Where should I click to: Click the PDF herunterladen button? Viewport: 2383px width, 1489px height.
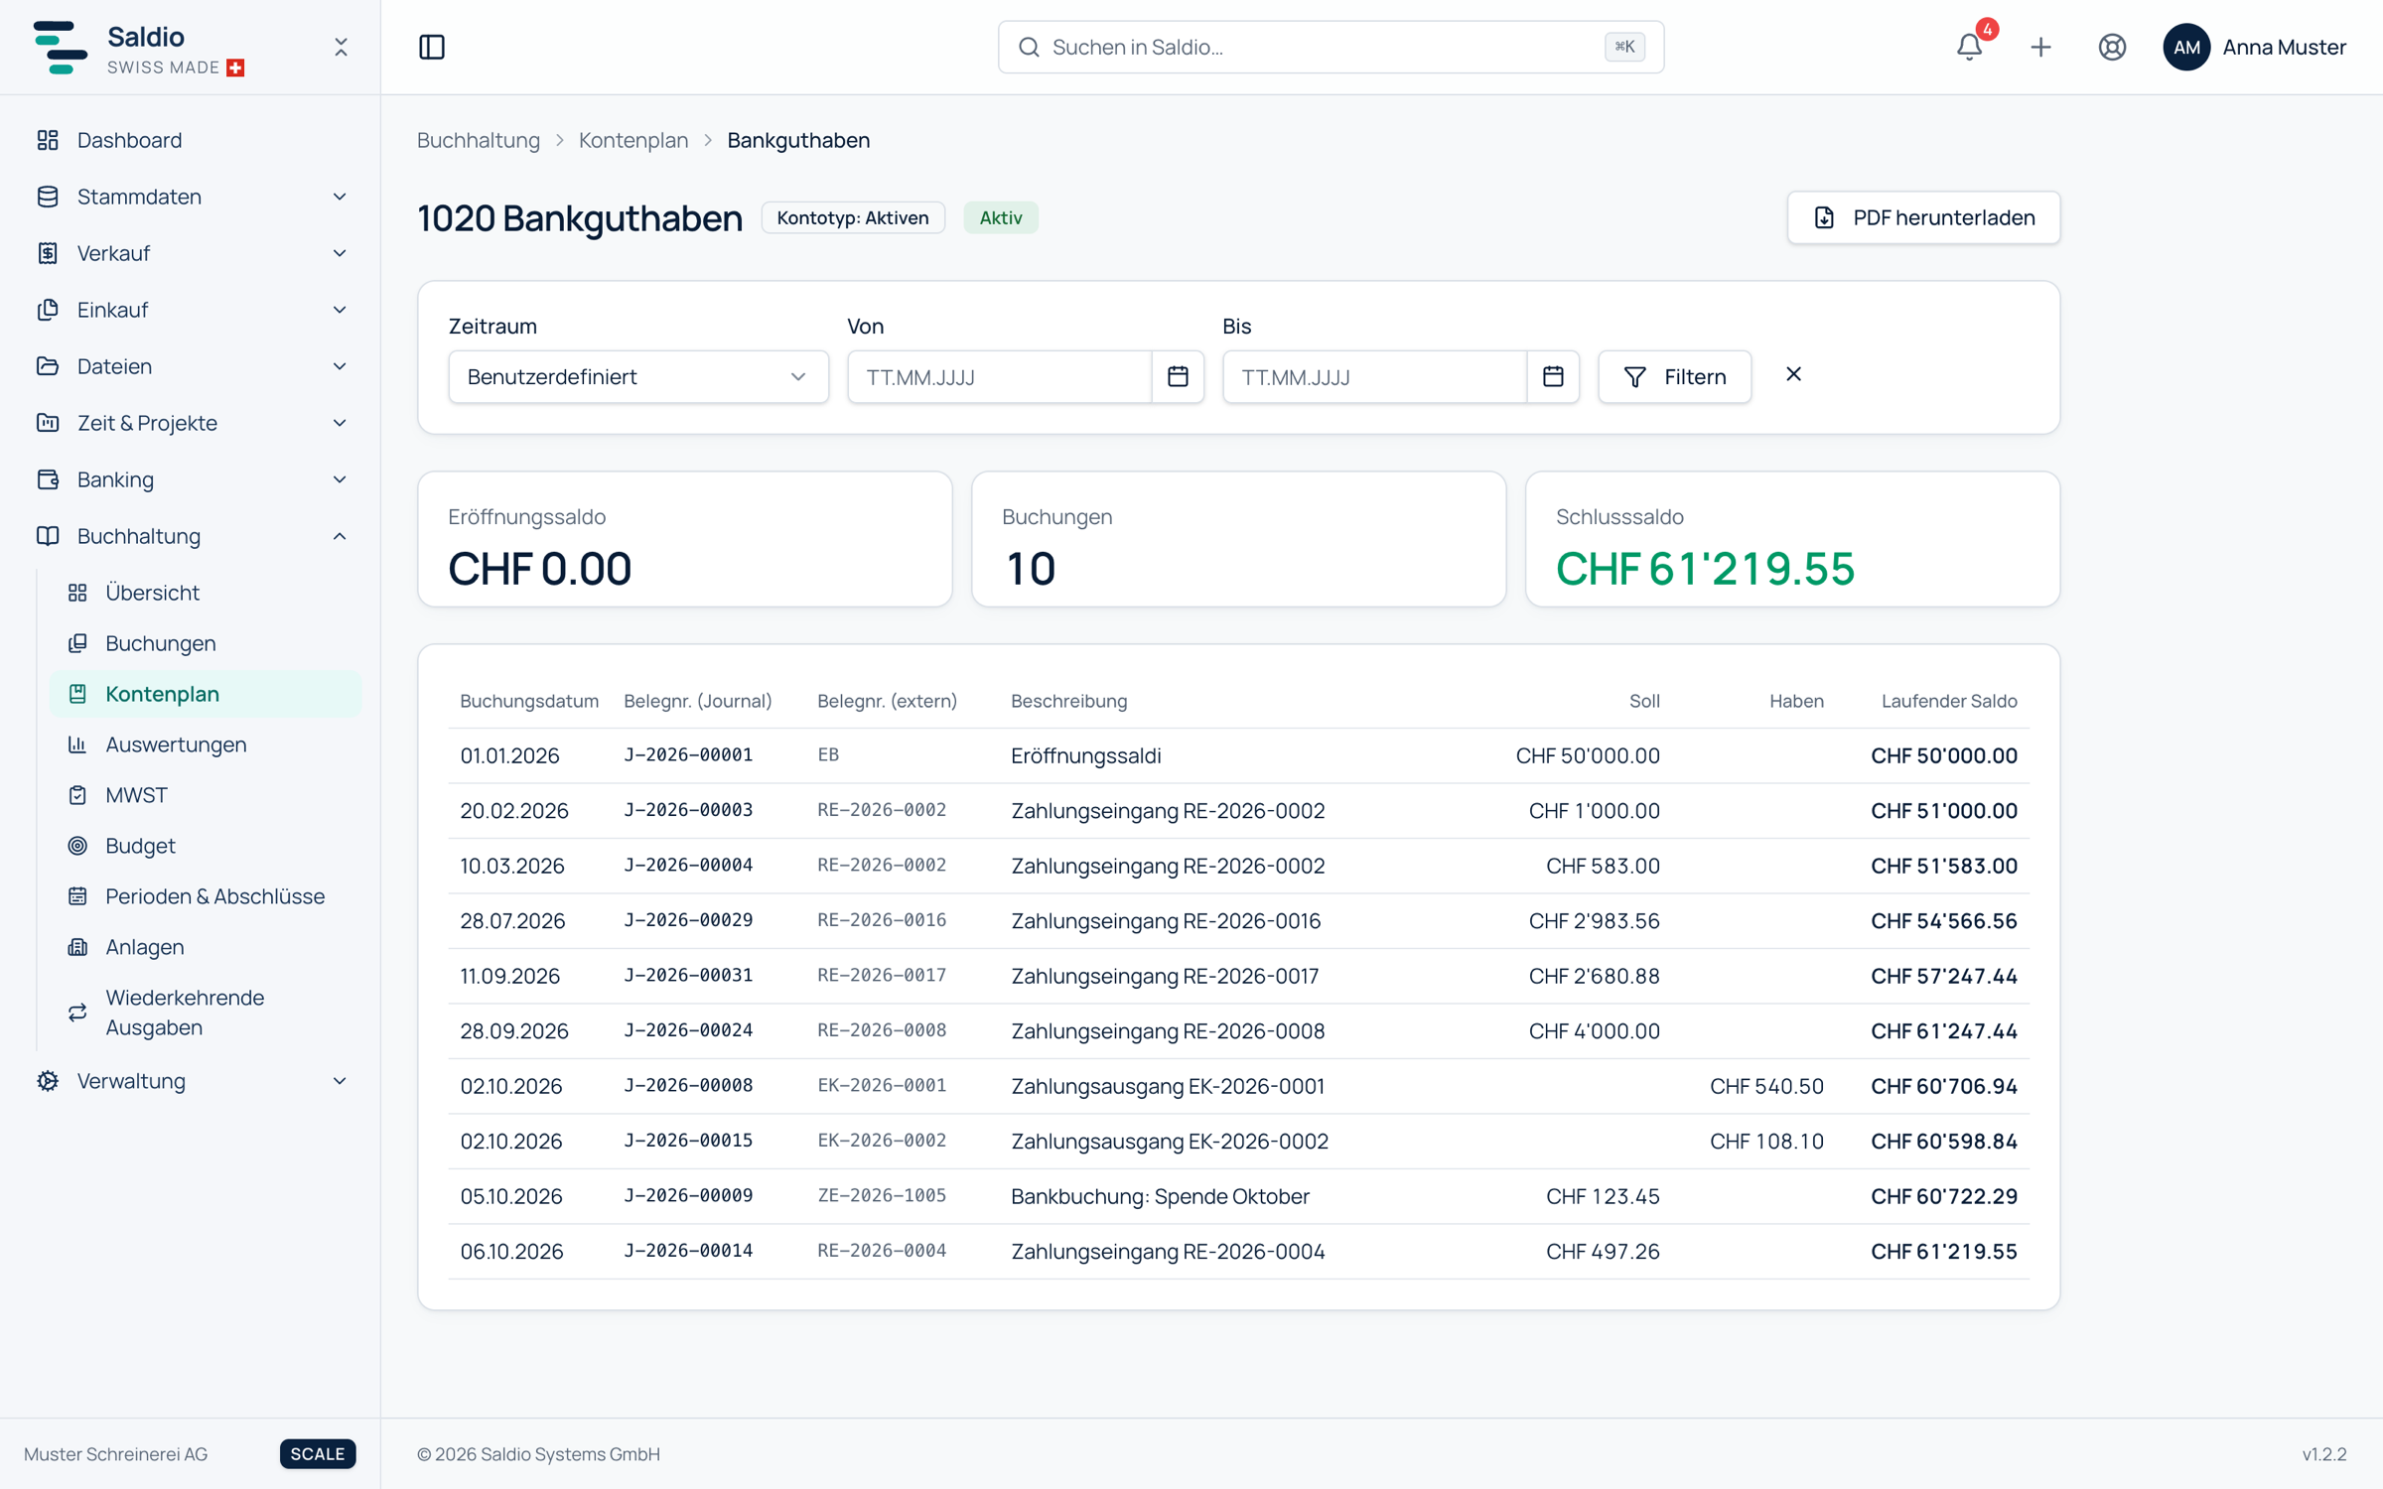(x=1923, y=217)
